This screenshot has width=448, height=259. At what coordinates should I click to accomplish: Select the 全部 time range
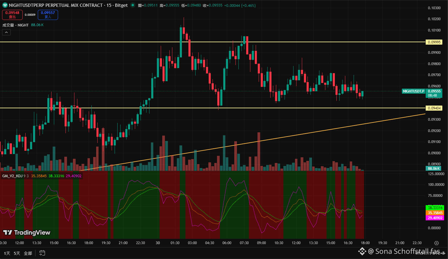point(28,253)
